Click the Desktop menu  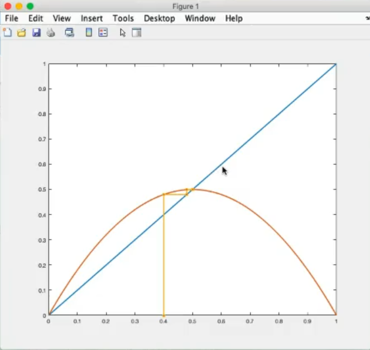pos(160,18)
